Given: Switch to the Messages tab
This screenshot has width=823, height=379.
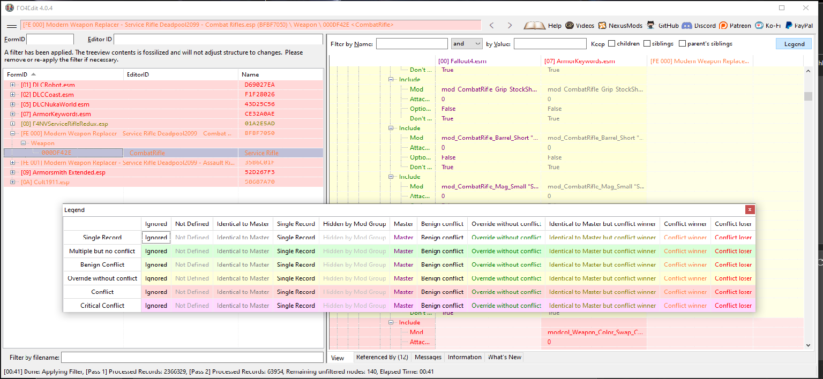Looking at the screenshot, I should (x=428, y=357).
